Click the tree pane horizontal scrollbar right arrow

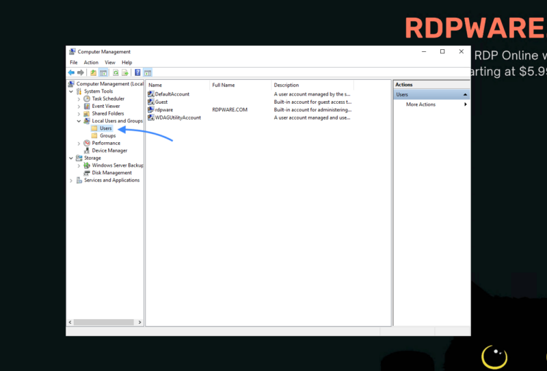coord(140,322)
